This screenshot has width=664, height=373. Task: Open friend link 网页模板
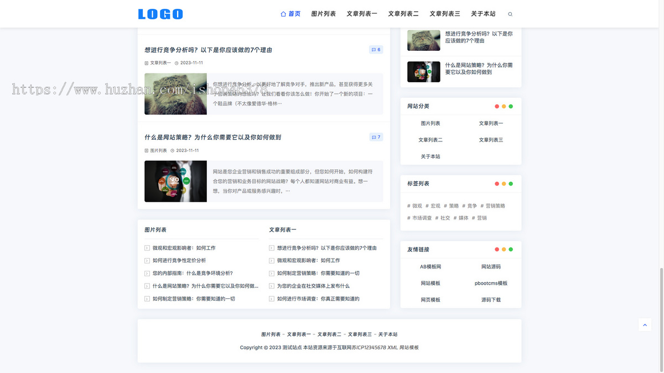point(430,300)
